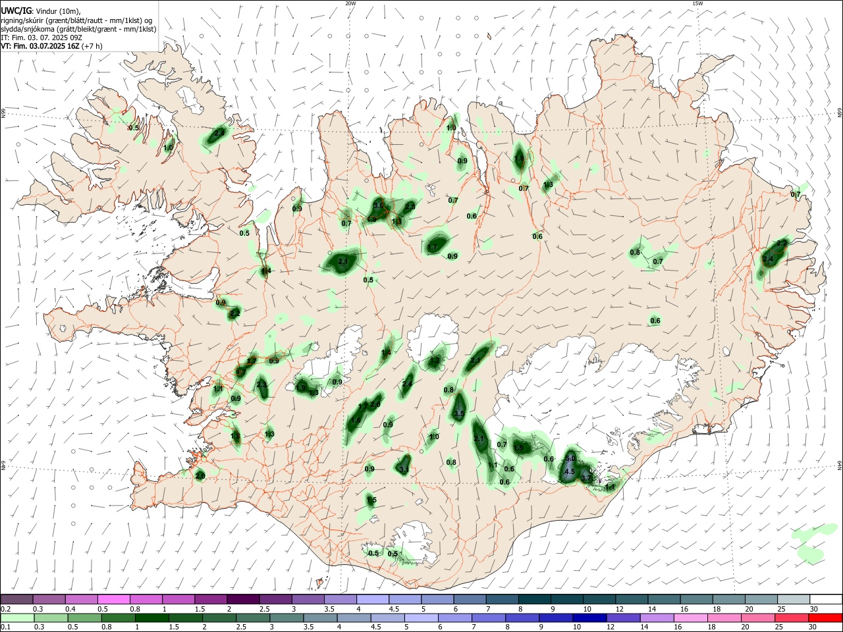Pick the violet 12 mm rain legend swatch
The height and width of the screenshot is (632, 843).
point(622,618)
